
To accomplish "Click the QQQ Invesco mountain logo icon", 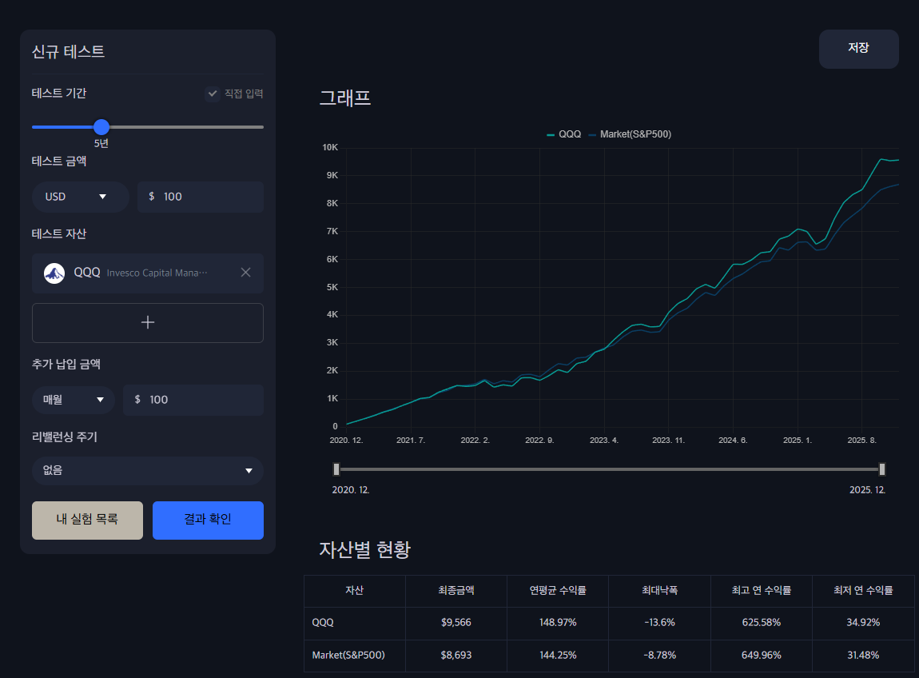I will point(54,273).
